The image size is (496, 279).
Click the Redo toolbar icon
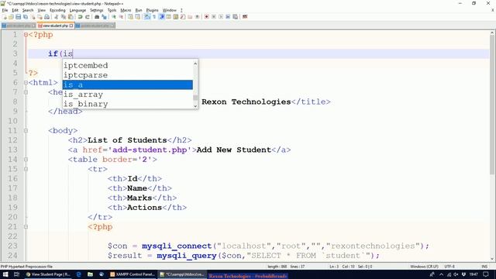click(x=88, y=17)
